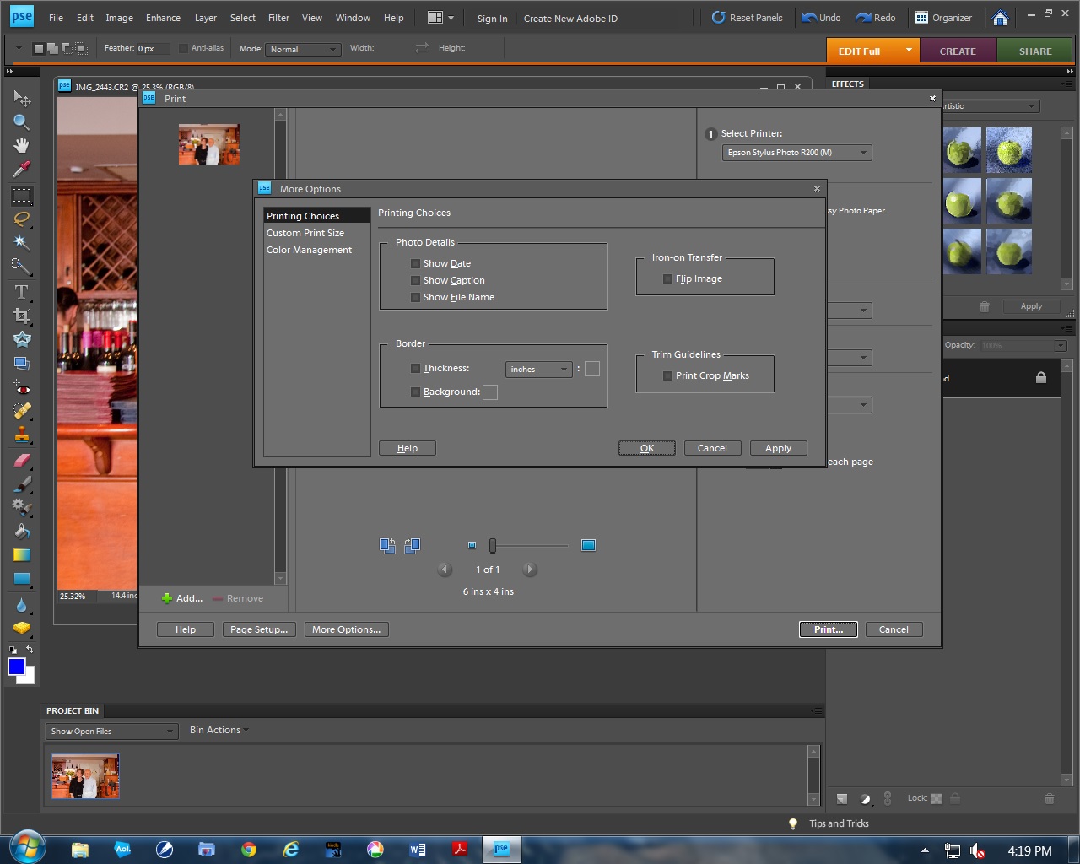The height and width of the screenshot is (864, 1080).
Task: Expand the border thickness inches dropdown
Action: click(538, 370)
